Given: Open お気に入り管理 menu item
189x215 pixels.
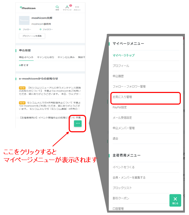Looking at the screenshot, I should coord(146,97).
